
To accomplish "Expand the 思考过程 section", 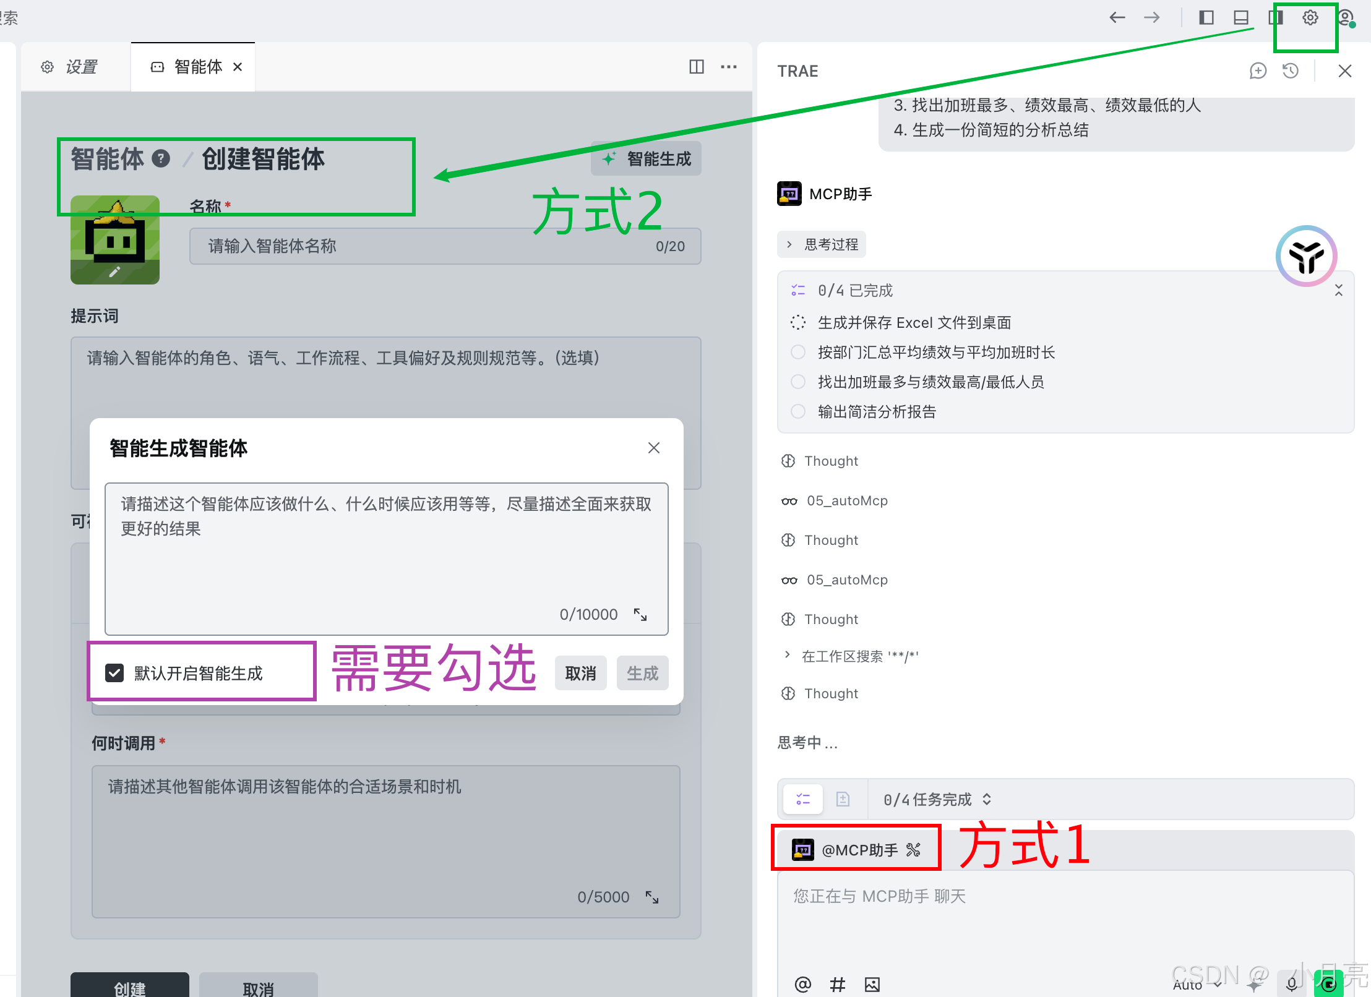I will click(822, 245).
